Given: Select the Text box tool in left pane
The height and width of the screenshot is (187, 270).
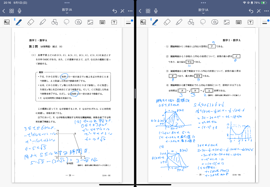Looking at the screenshot, I should [x=114, y=22].
